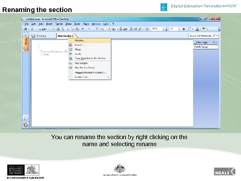Open the zoom level dropdown arrow

pos(164,29)
